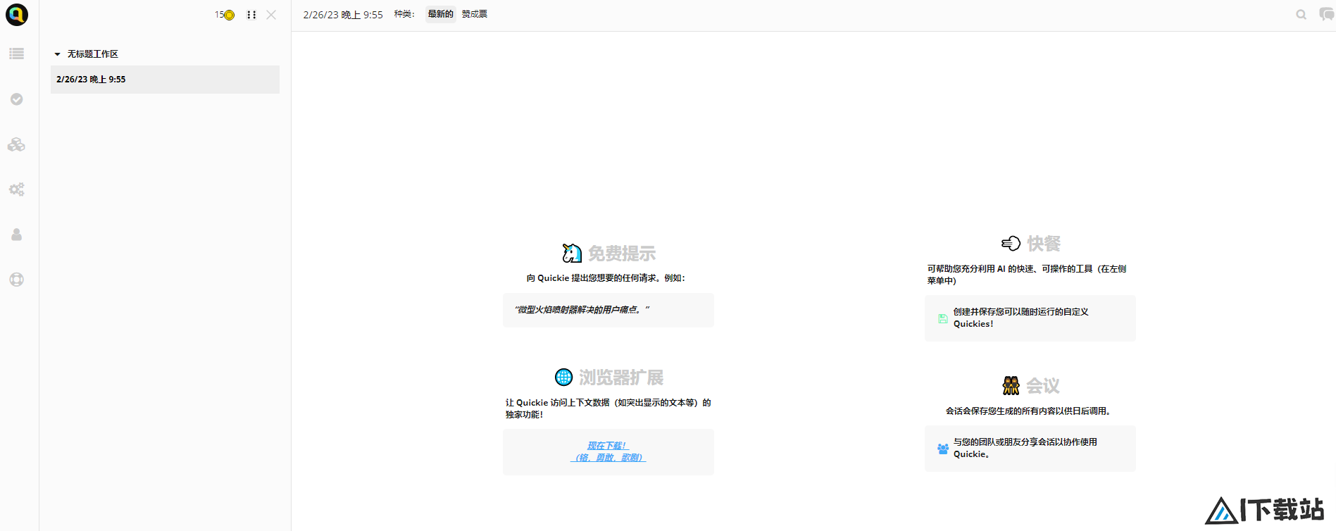Click the Quickie logo icon
The width and height of the screenshot is (1336, 531).
17,15
